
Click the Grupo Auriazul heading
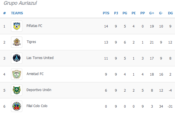20,3
